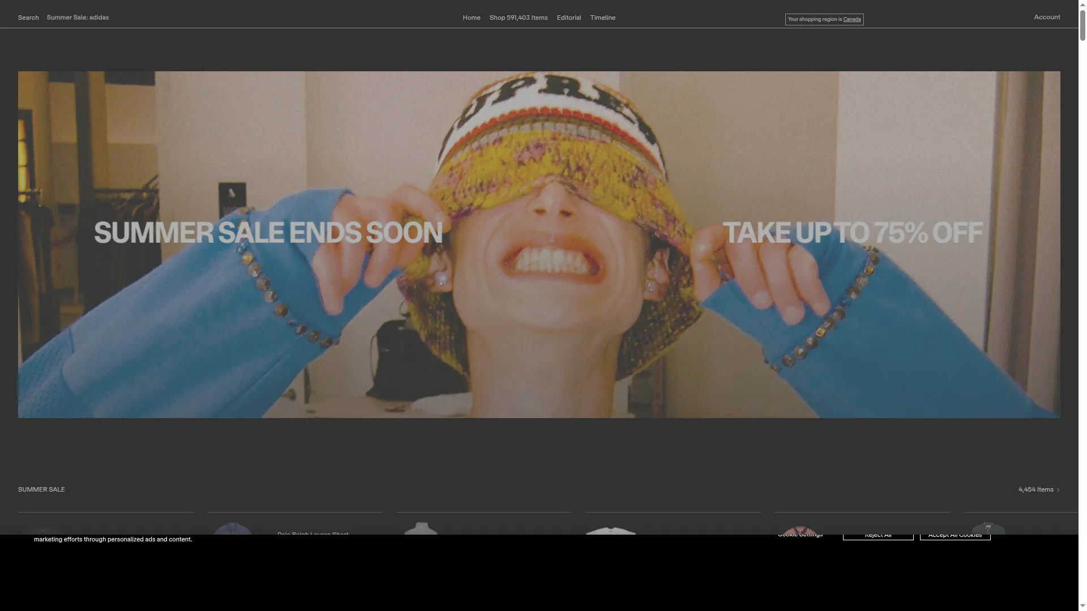Click the chevron next to 4,454 Items
Image resolution: width=1087 pixels, height=611 pixels.
(1058, 490)
